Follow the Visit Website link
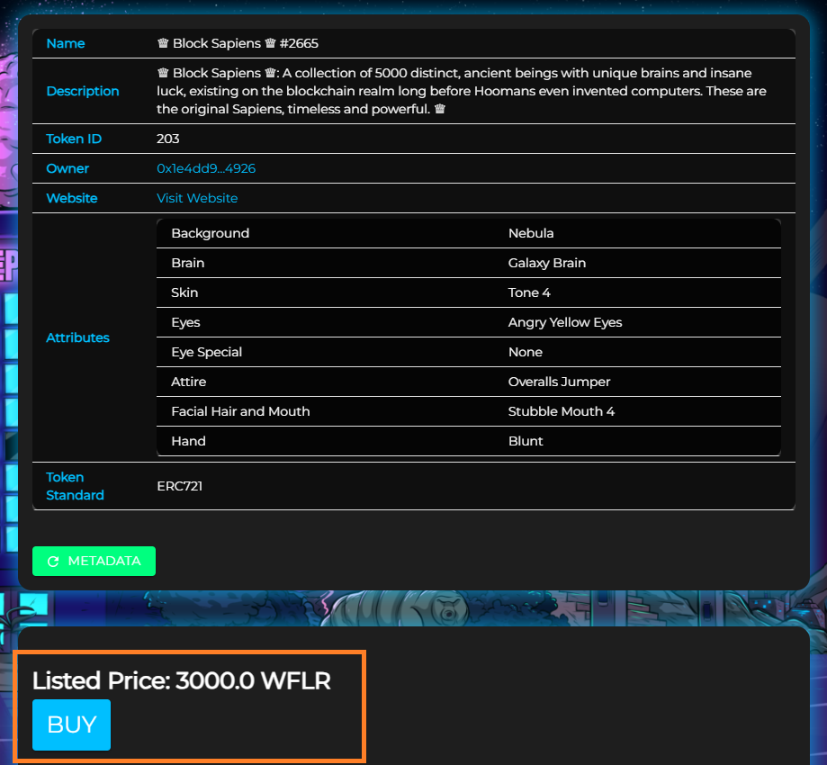Viewport: 827px width, 765px height. tap(197, 198)
